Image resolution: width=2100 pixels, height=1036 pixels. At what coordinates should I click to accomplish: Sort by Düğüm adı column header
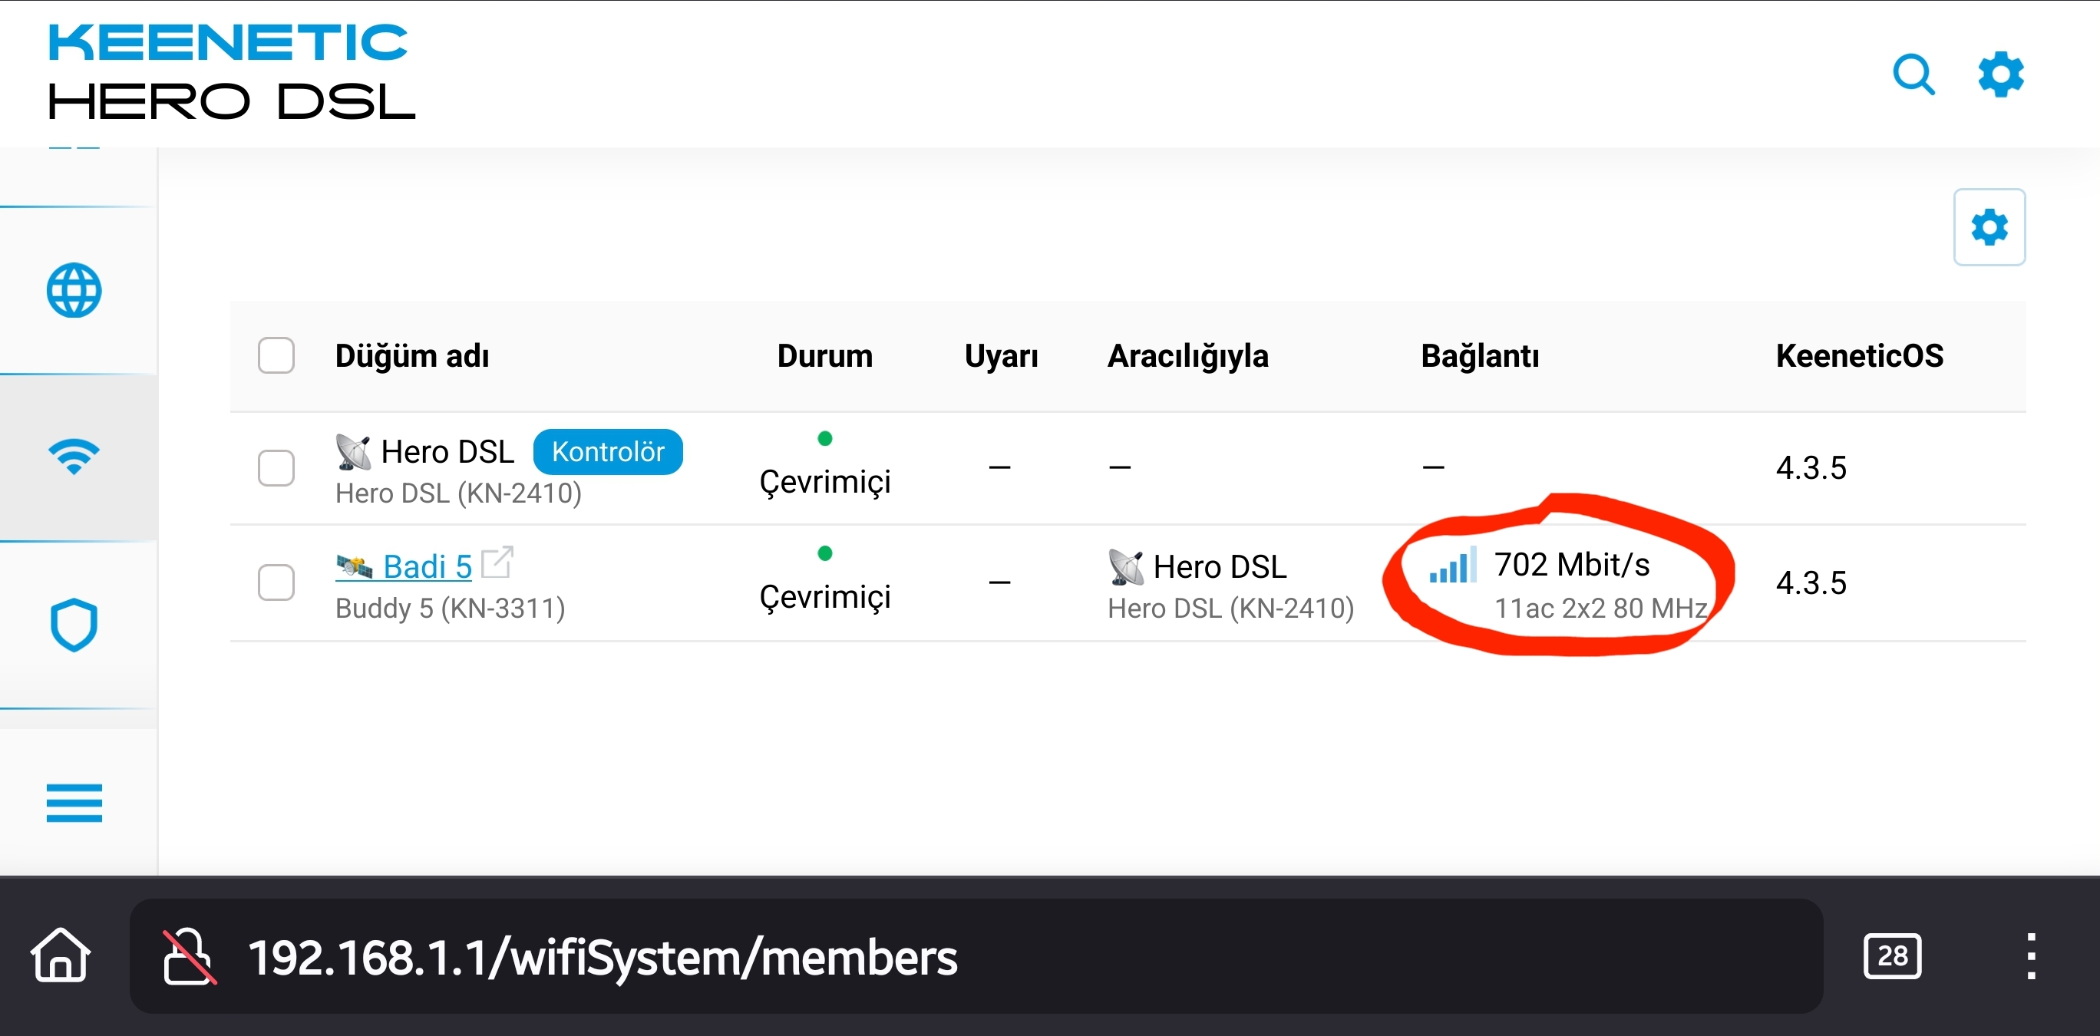click(x=411, y=355)
